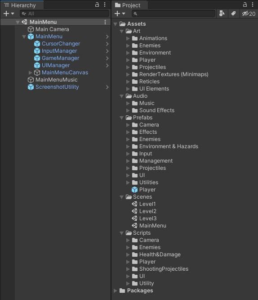Click the Hierarchy panel lock icon

[97, 5]
